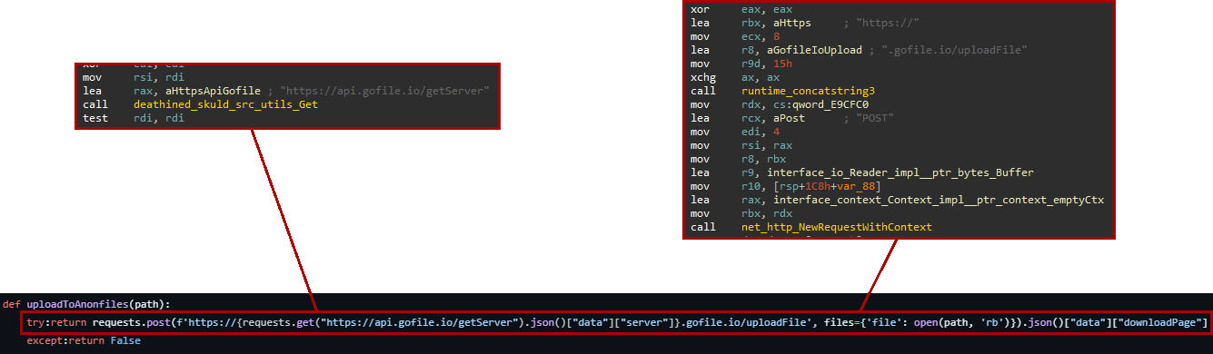1213x354 pixels.
Task: Click the Python function name uploadToAnonfiles
Action: [76, 304]
